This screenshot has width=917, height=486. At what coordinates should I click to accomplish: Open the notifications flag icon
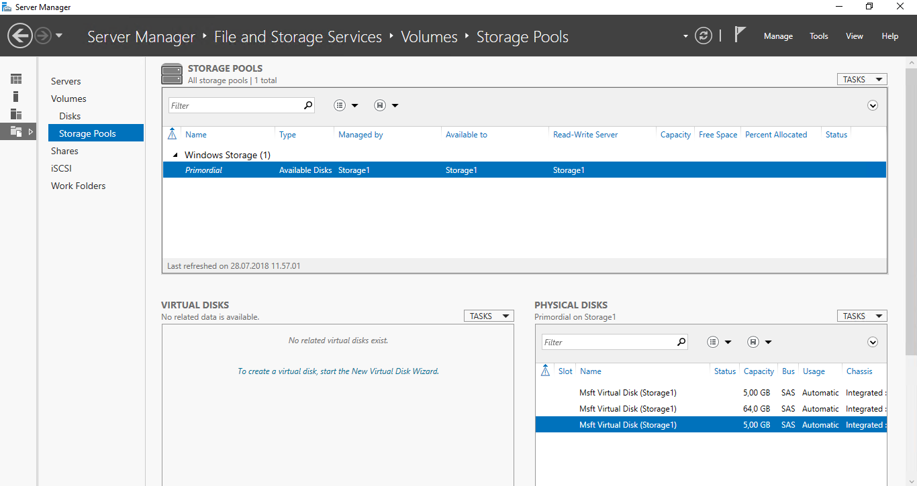pyautogui.click(x=740, y=35)
